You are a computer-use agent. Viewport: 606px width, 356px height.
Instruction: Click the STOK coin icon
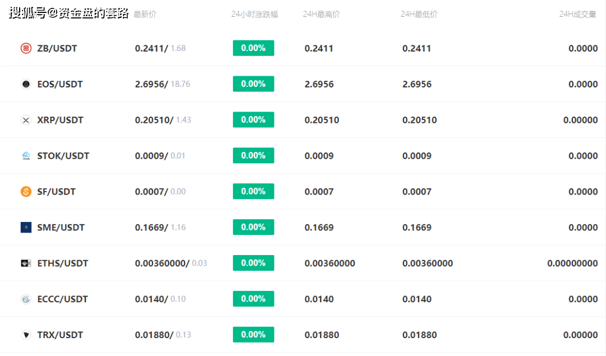coord(26,156)
